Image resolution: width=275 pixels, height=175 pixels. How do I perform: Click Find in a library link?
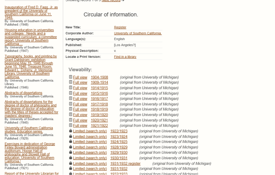point(125,57)
